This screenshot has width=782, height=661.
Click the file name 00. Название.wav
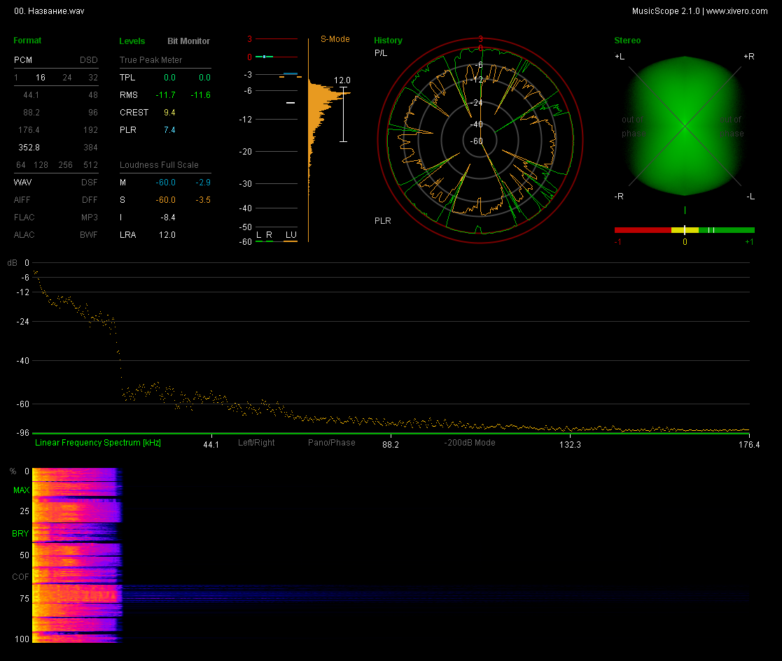click(x=50, y=11)
